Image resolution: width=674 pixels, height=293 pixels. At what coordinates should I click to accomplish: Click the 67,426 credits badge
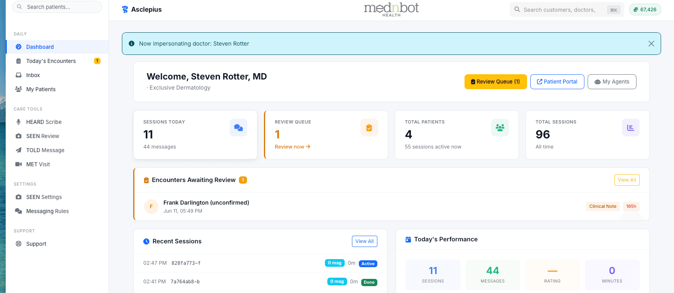point(645,9)
